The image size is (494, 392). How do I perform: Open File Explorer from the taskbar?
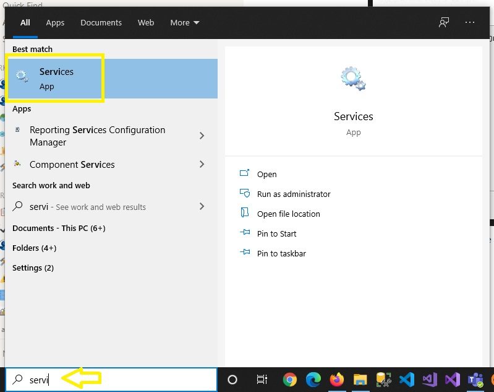360,380
